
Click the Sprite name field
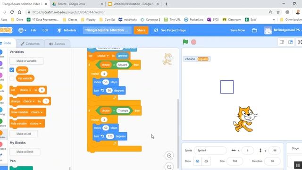click(x=210, y=150)
